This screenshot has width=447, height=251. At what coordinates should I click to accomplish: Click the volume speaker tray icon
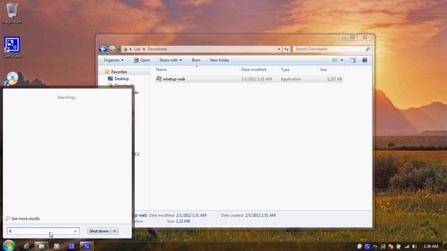click(414, 246)
